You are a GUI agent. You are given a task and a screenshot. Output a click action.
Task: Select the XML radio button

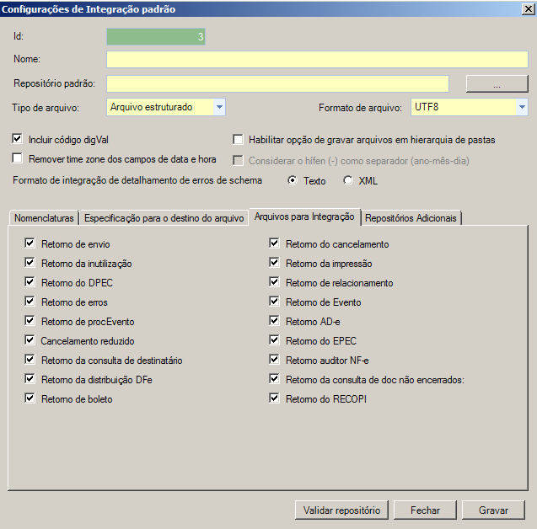pos(348,180)
